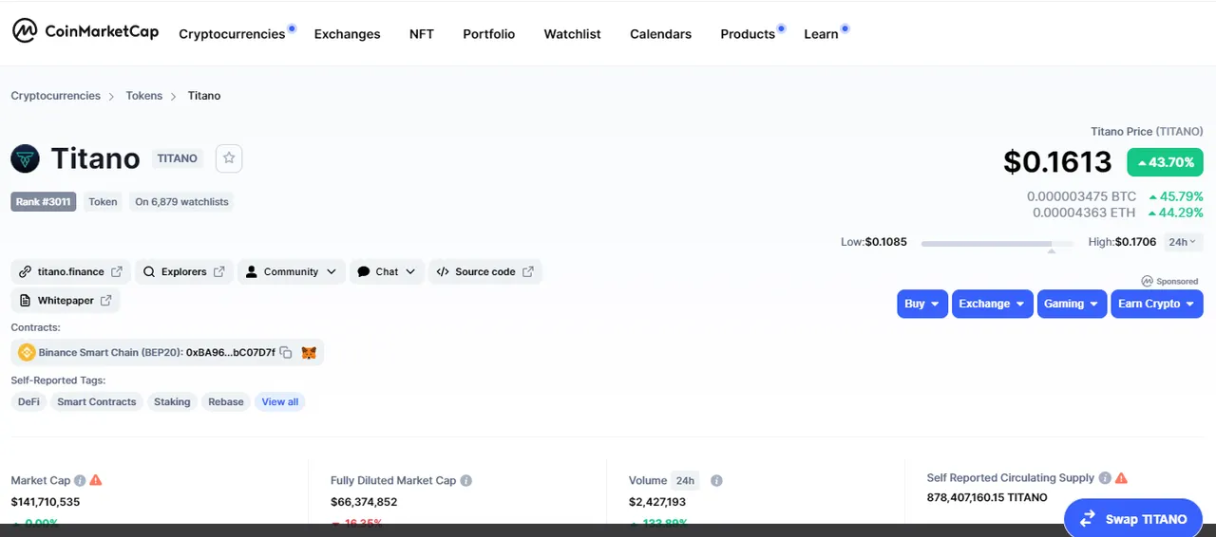Open the Learn menu

[821, 34]
